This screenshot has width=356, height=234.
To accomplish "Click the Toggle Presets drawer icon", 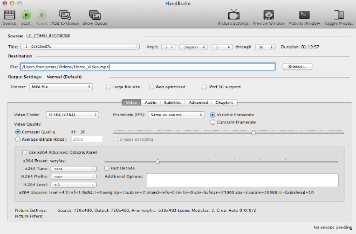I will coord(339,15).
